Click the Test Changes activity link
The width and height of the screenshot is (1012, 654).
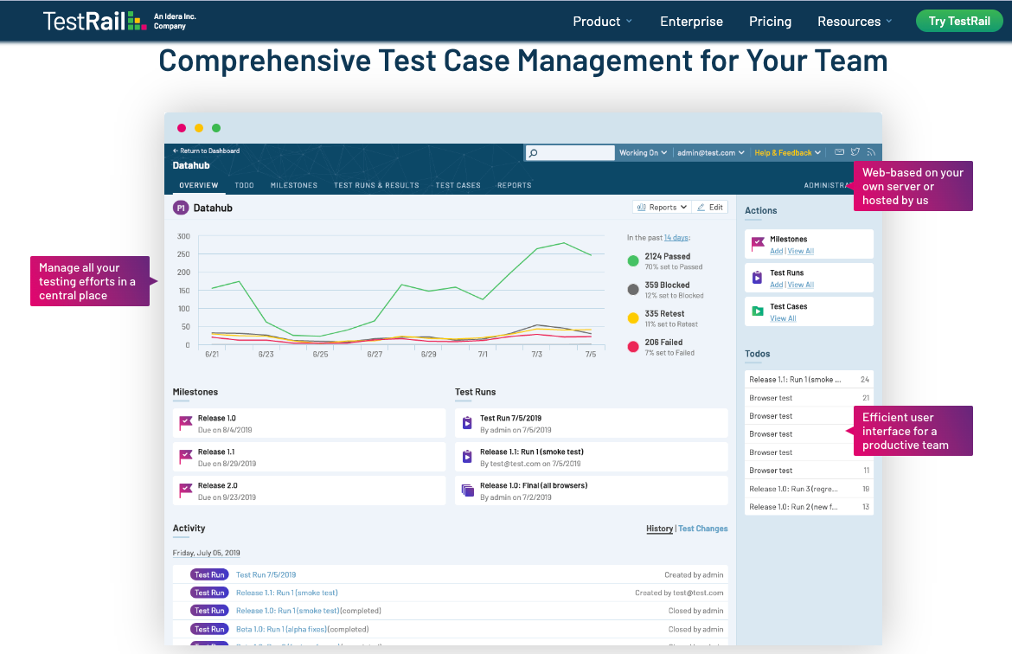702,529
